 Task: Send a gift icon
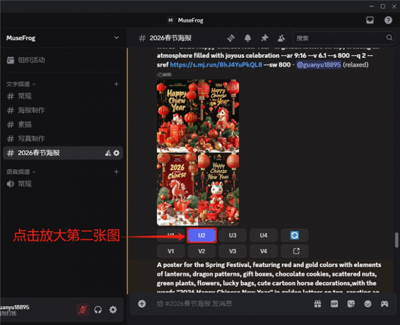[318, 304]
